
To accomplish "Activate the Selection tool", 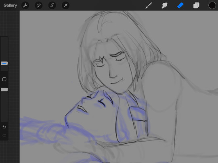I will pyautogui.click(x=52, y=5).
